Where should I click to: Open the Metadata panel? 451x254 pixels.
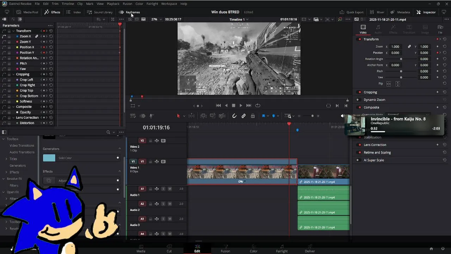click(x=400, y=12)
